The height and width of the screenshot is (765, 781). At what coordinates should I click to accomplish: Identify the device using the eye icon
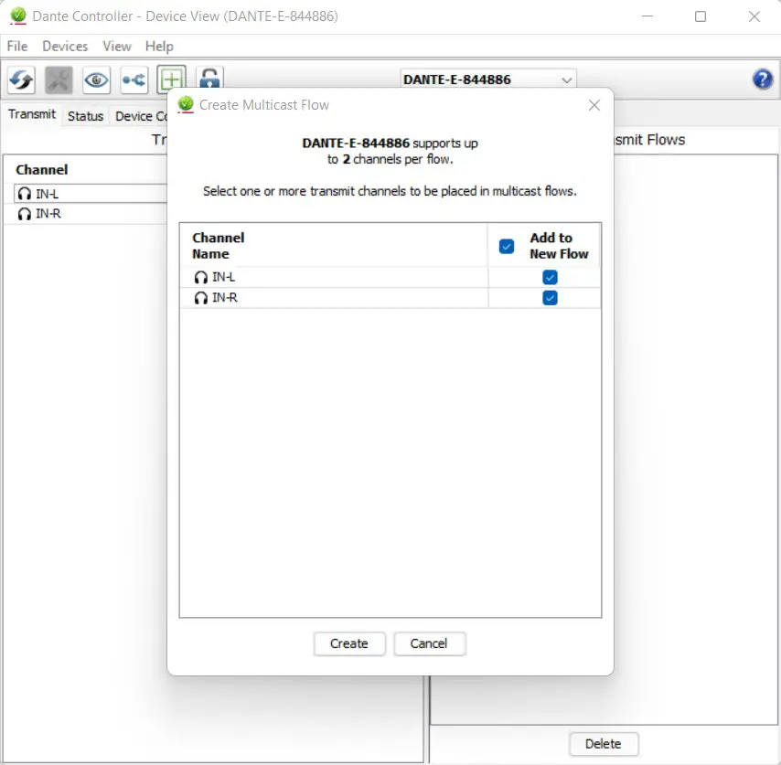(96, 80)
